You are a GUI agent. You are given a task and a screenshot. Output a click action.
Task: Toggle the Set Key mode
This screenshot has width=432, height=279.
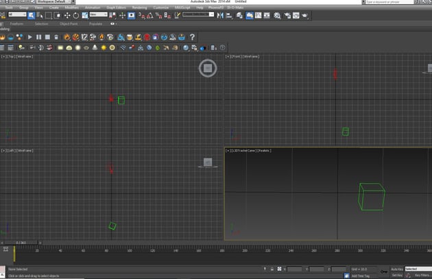396,275
